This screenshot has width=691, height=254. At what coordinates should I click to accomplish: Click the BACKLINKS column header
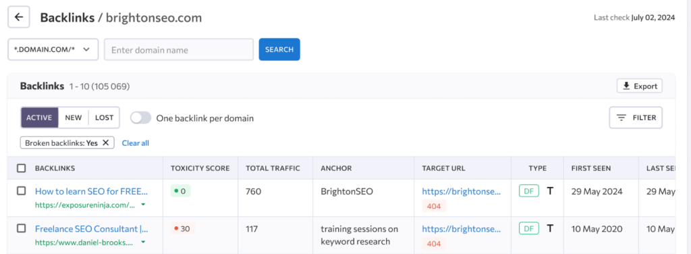(x=55, y=168)
